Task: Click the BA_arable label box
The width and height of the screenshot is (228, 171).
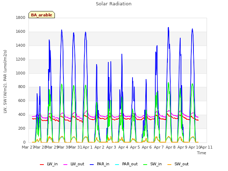Action: [42, 15]
